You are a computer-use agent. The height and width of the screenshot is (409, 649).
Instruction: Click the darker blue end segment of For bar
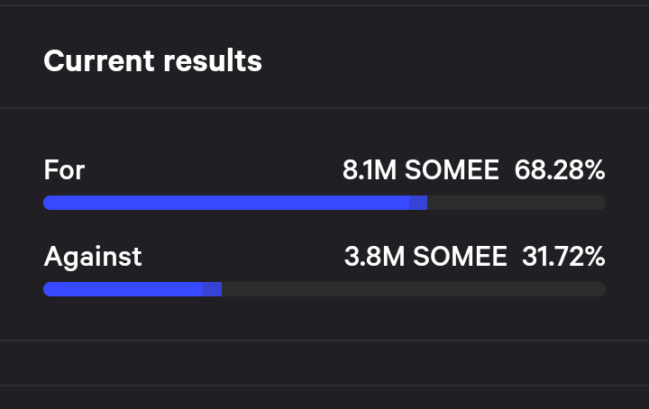[x=418, y=203]
